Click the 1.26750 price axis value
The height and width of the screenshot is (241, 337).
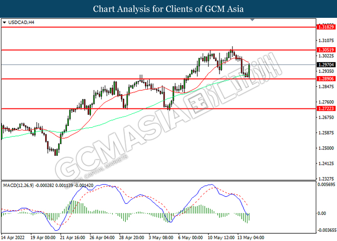click(326, 117)
